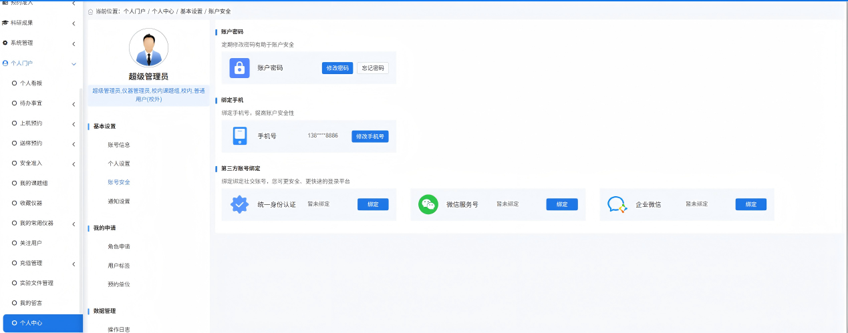Click the 统一身份认证 verified badge icon
848x333 pixels.
tap(239, 204)
